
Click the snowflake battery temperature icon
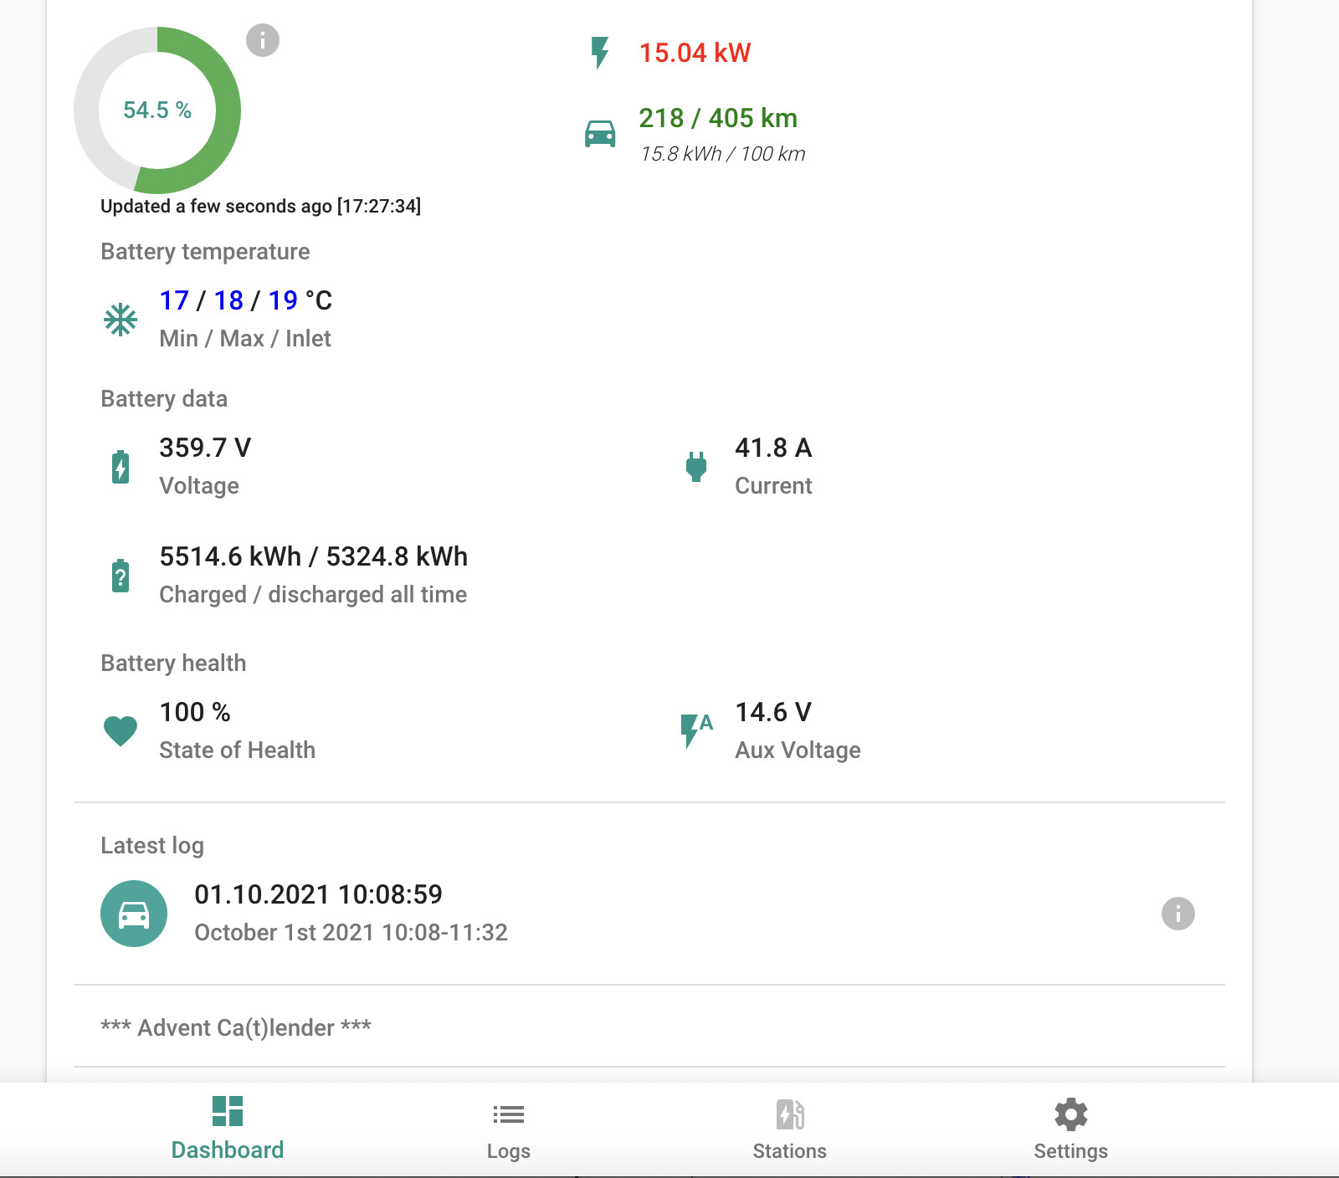[x=121, y=320]
